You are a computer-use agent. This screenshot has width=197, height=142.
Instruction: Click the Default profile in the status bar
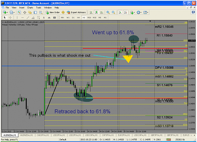tap(63, 139)
